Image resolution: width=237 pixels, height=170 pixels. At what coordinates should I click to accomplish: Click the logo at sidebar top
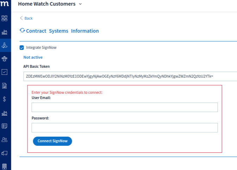5,3
